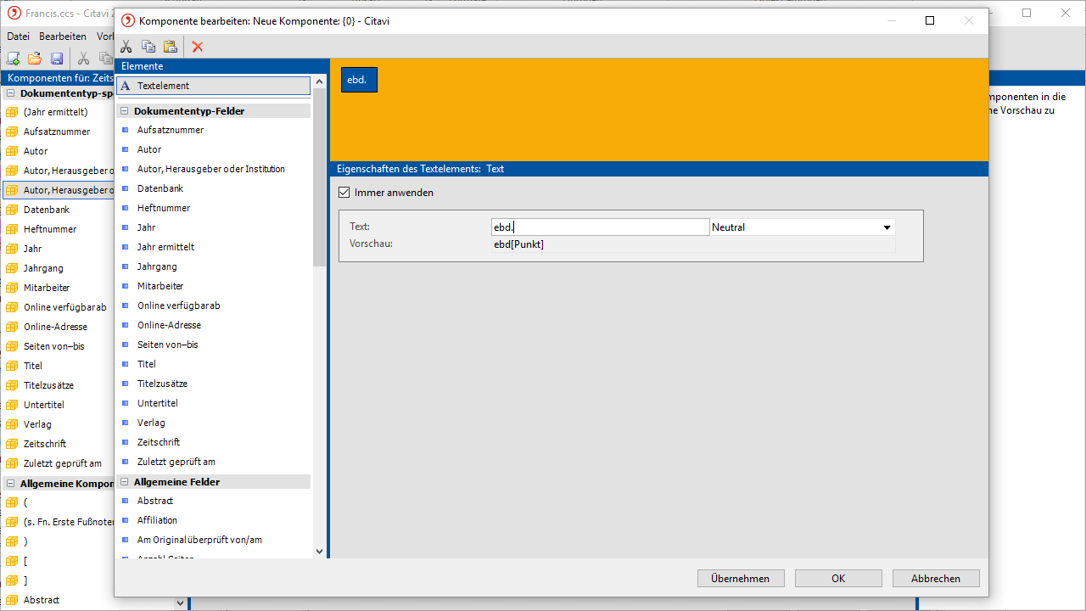
Task: Open the Datei menu
Action: pyautogui.click(x=18, y=36)
